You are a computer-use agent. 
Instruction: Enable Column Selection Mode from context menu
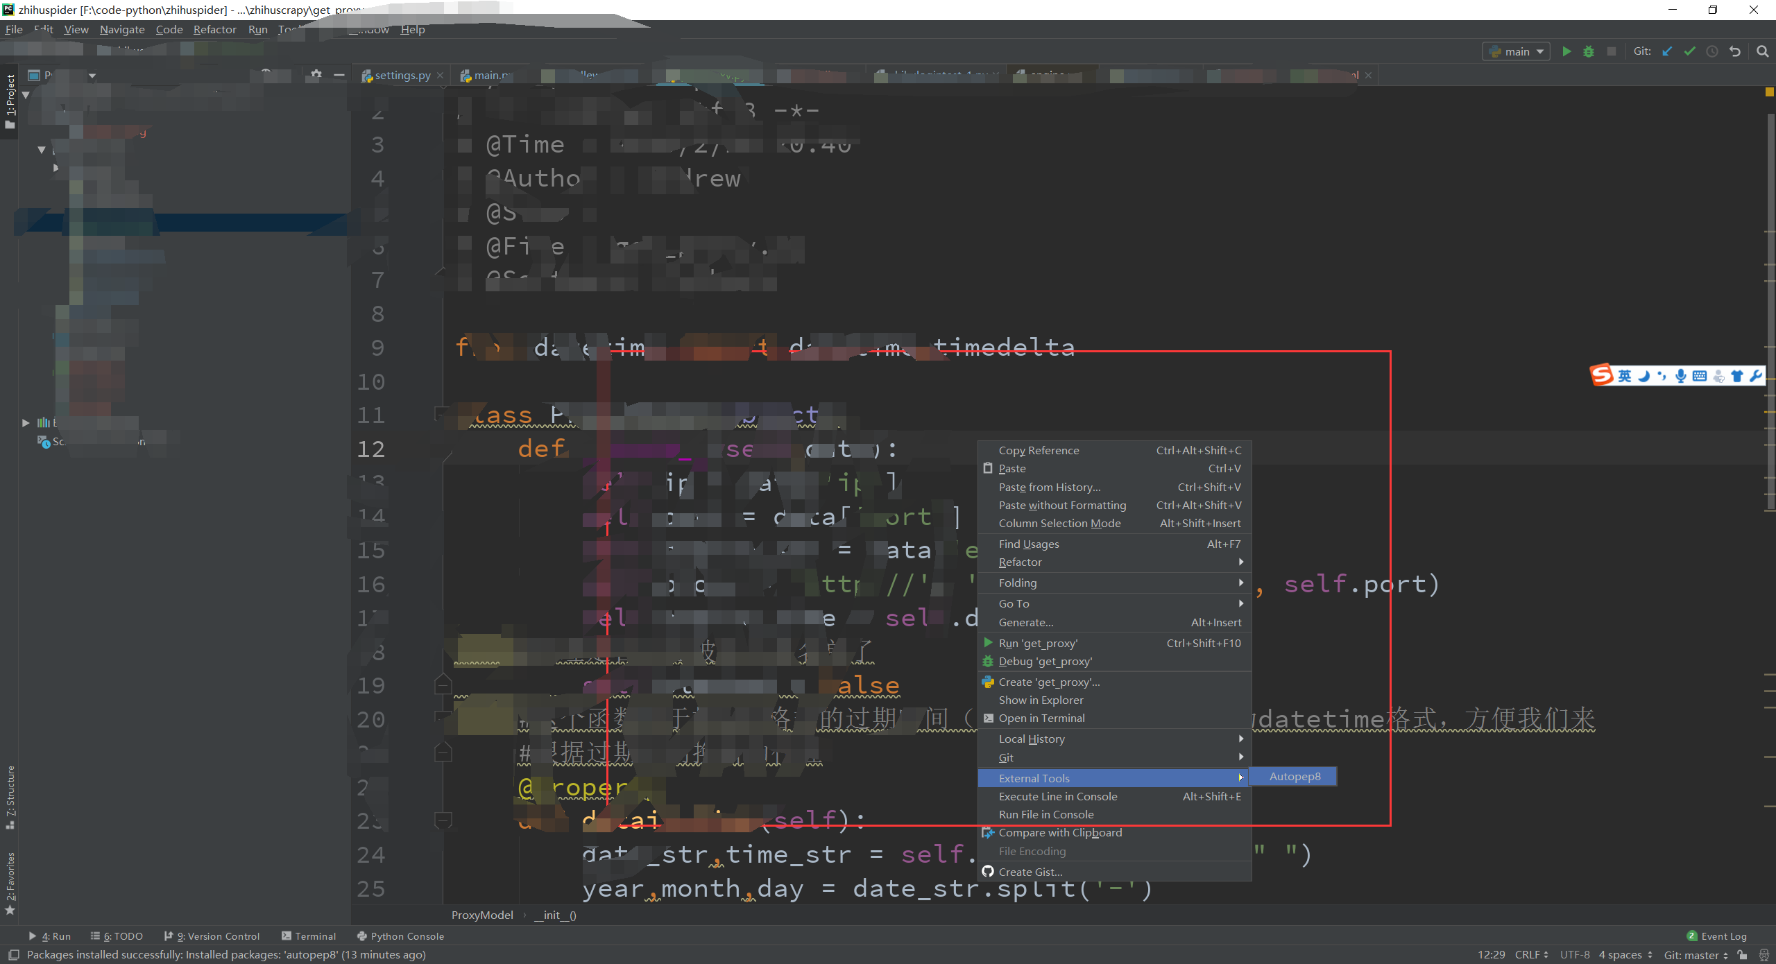1059,523
